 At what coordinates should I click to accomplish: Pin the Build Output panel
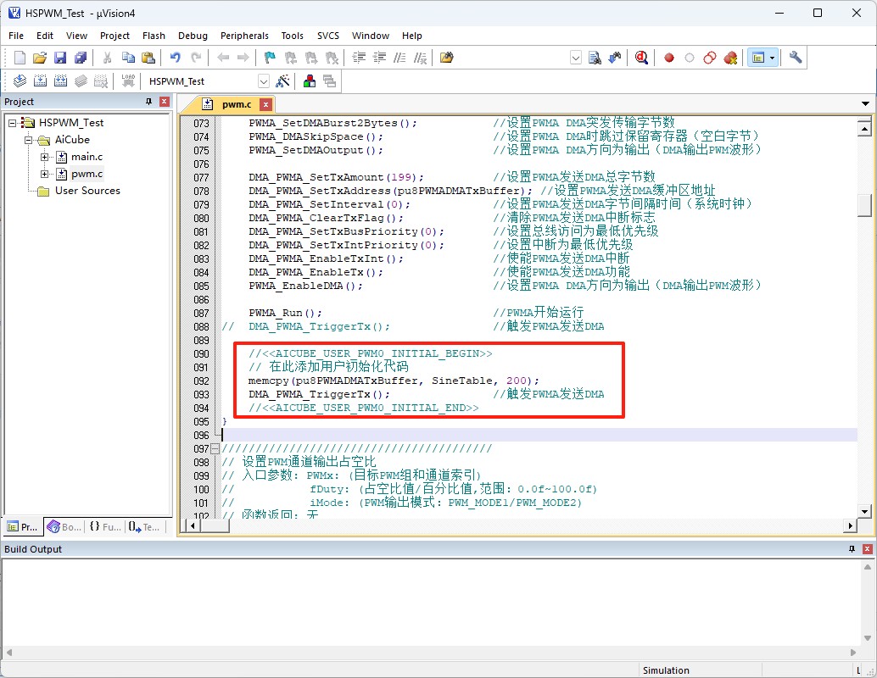coord(852,549)
